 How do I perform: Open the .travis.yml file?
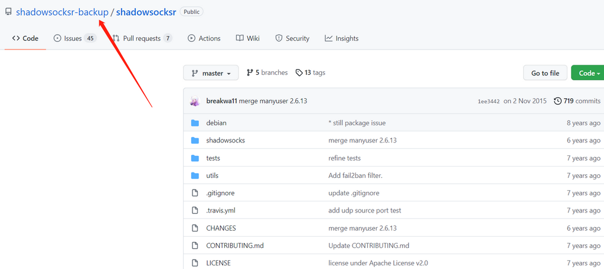[x=221, y=211]
